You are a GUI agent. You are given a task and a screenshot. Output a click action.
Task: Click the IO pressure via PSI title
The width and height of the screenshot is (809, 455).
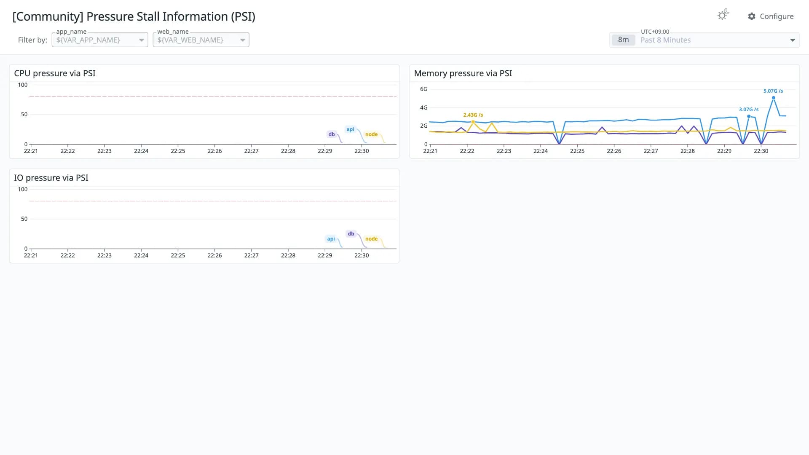[x=51, y=178]
